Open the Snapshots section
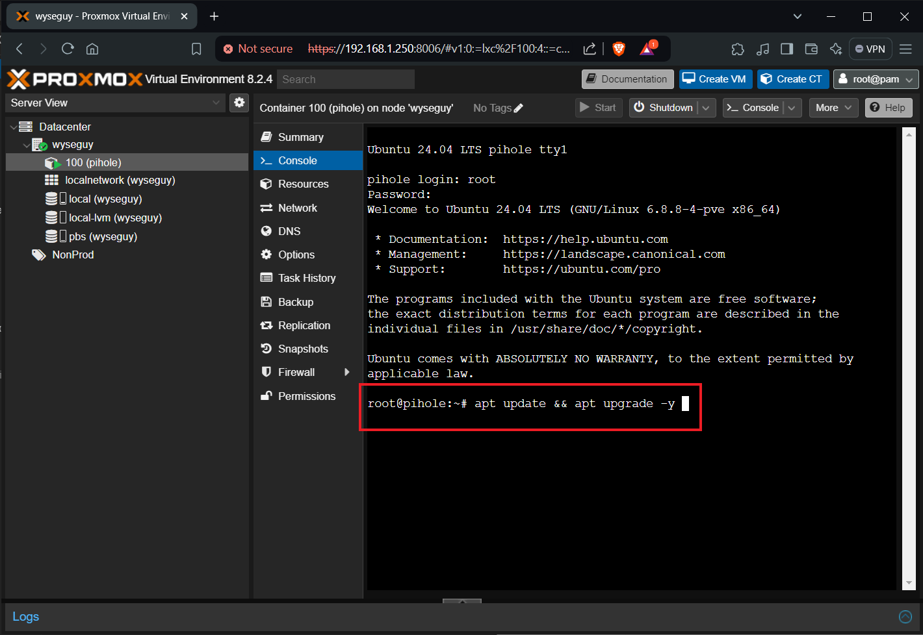Screen dimensions: 923x635 tap(308, 349)
